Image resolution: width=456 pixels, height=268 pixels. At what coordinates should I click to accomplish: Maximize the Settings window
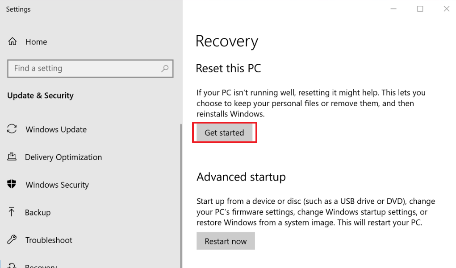(x=420, y=9)
